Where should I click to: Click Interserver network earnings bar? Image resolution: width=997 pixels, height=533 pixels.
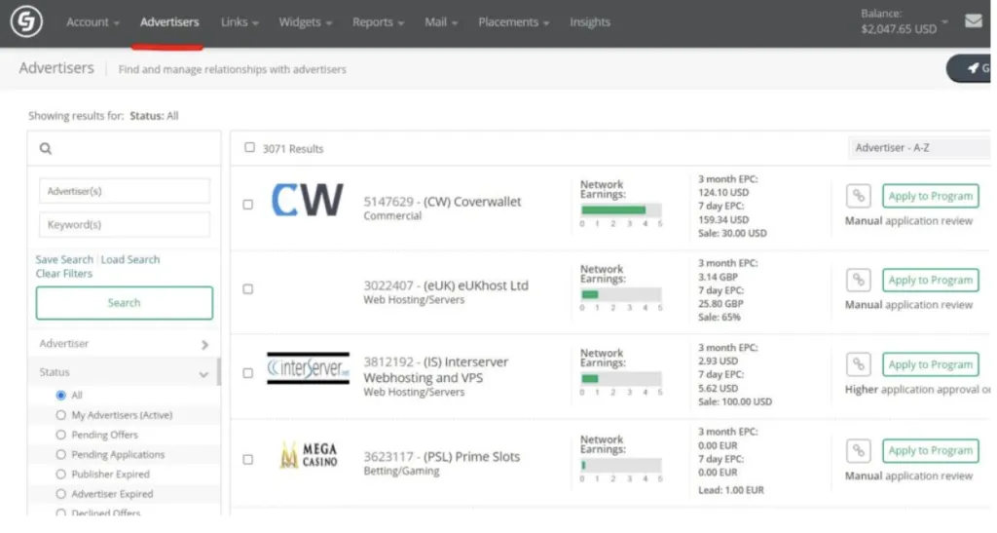coord(620,378)
